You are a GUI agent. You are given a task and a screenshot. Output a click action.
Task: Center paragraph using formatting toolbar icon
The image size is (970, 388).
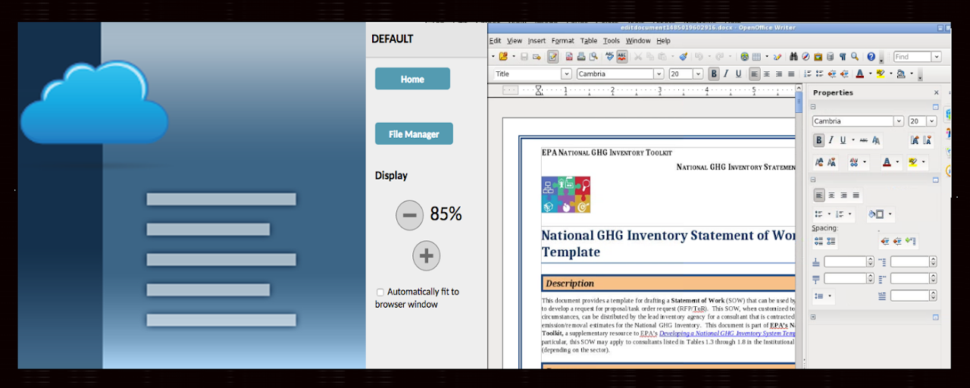tap(767, 74)
